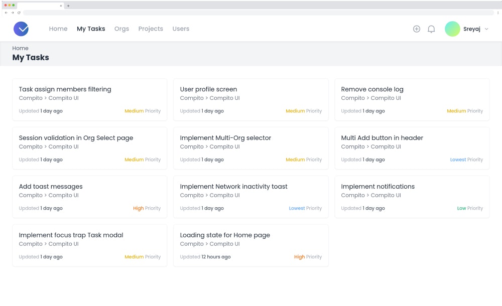
Task: Reload the page using the refresh icon
Action: click(x=19, y=13)
